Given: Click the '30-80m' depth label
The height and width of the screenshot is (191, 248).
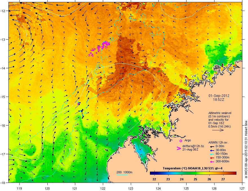Looking at the screenshot, I should click(221, 150).
